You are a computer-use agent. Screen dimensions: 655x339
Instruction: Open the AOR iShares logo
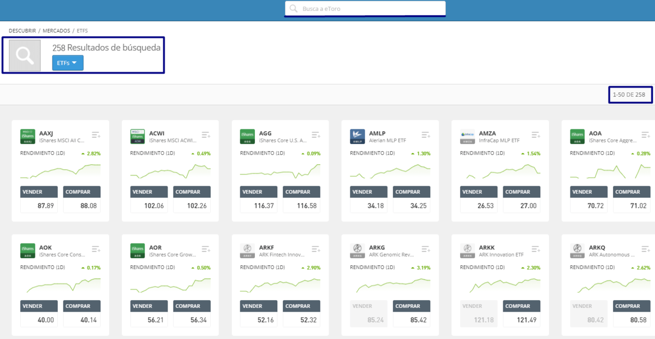coord(138,251)
